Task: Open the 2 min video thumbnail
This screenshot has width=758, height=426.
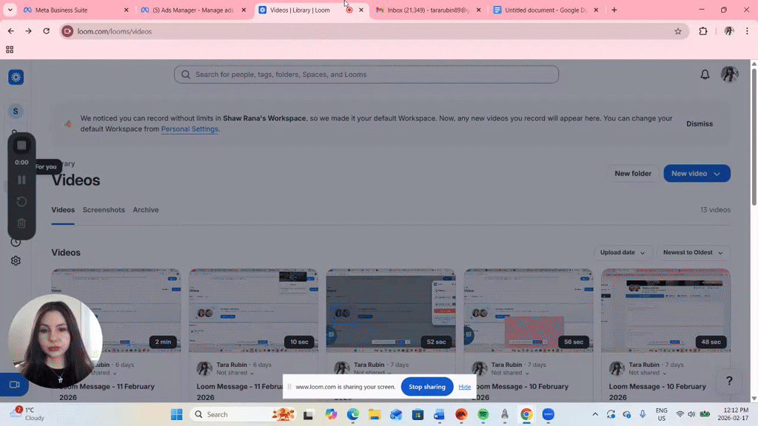Action: [116, 311]
